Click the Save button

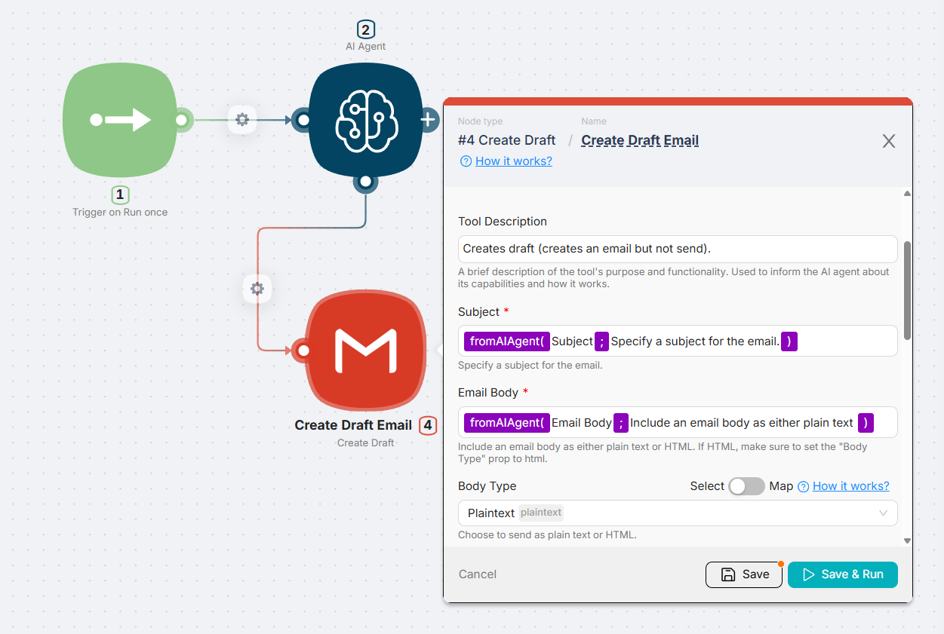click(744, 574)
